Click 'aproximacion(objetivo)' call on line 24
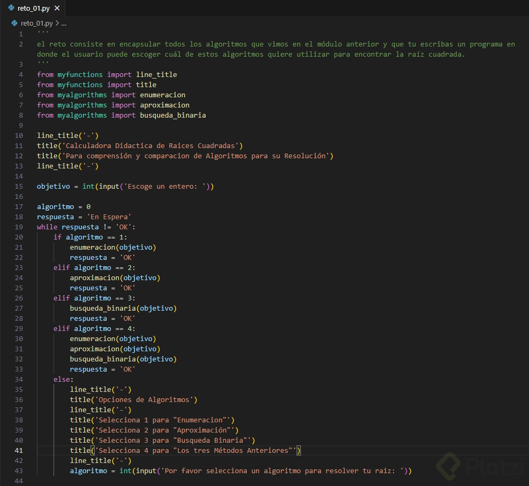This screenshot has height=486, width=529. pyautogui.click(x=115, y=278)
